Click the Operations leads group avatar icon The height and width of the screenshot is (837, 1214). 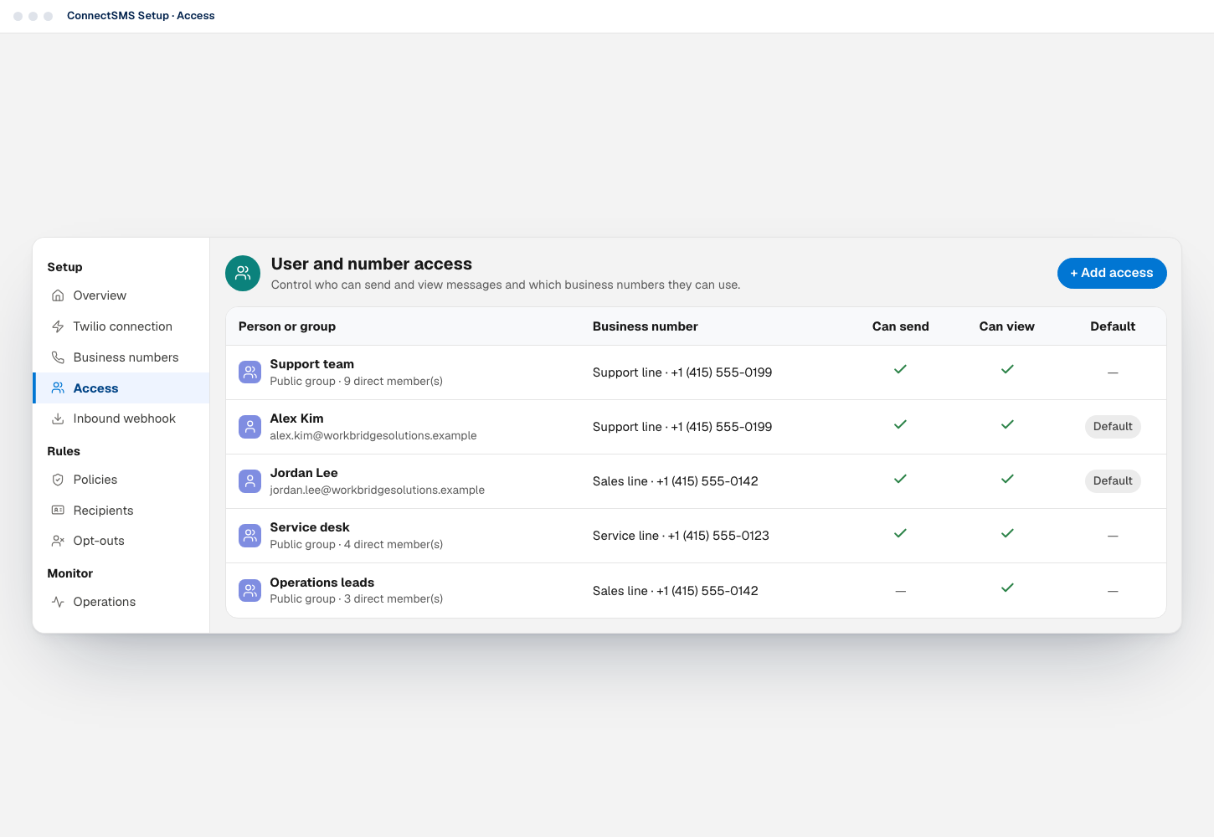pyautogui.click(x=249, y=591)
